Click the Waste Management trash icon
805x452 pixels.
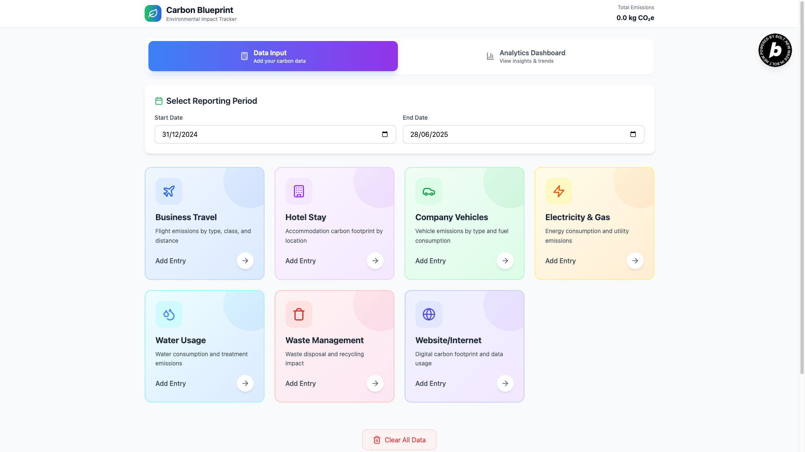[299, 314]
